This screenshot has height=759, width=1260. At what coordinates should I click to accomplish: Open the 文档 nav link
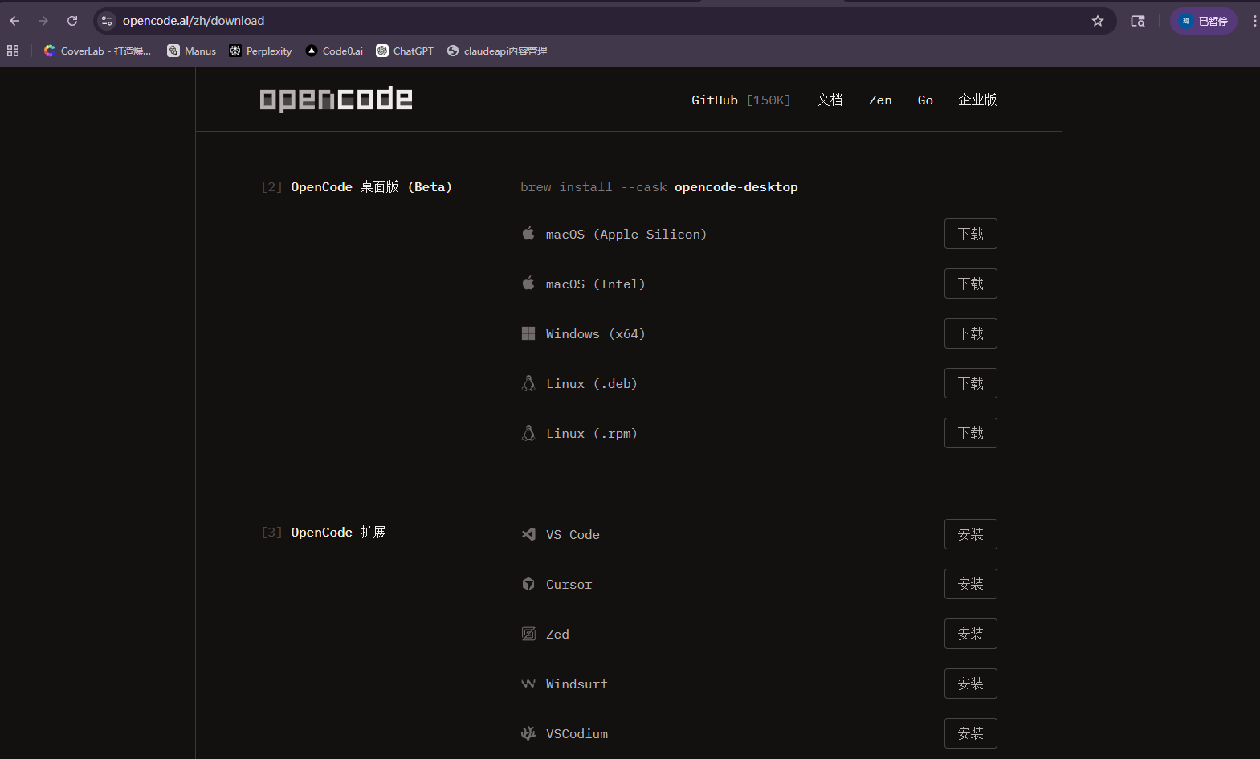[830, 100]
